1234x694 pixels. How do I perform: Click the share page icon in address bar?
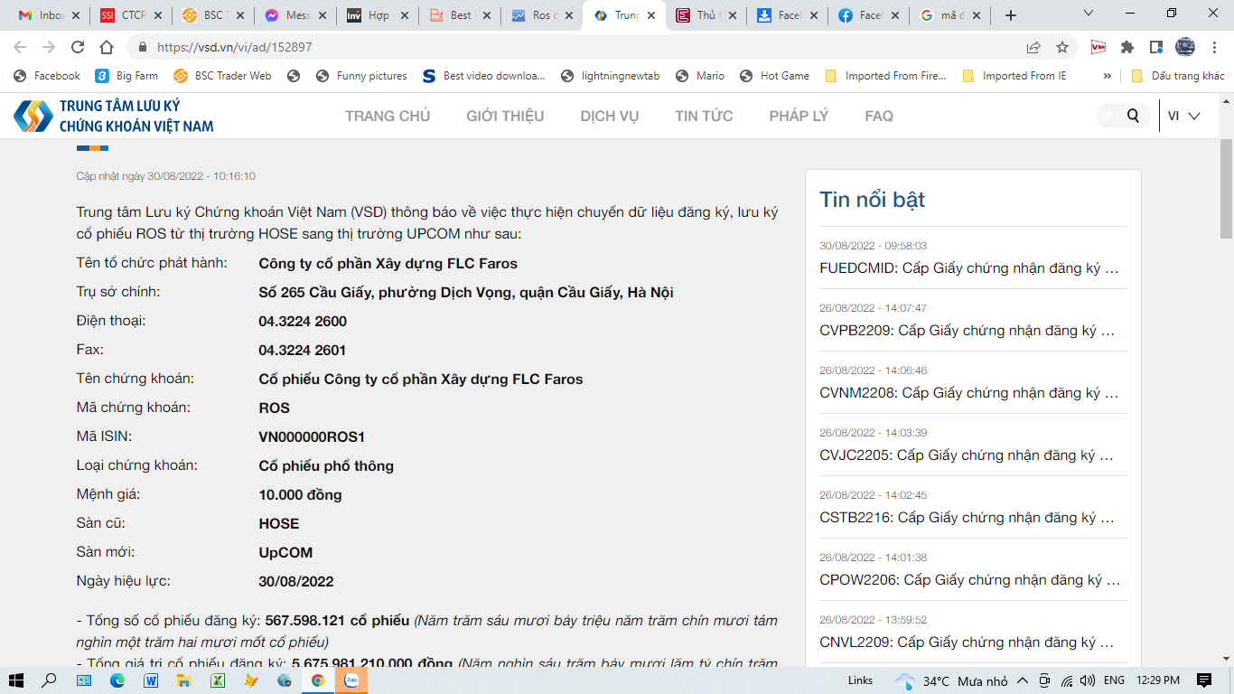pos(1033,47)
